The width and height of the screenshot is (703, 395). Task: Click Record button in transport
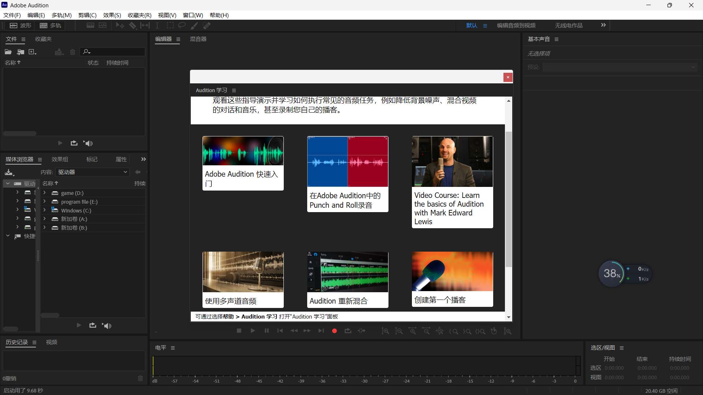[x=334, y=331]
